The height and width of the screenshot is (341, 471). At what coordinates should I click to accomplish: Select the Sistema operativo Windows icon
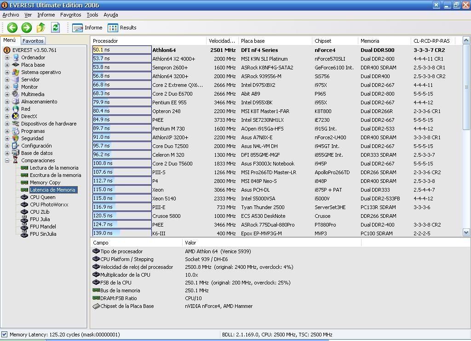(x=16, y=72)
